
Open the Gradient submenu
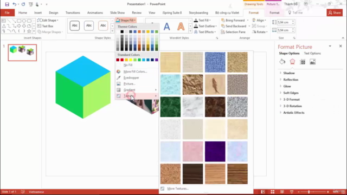click(137, 90)
